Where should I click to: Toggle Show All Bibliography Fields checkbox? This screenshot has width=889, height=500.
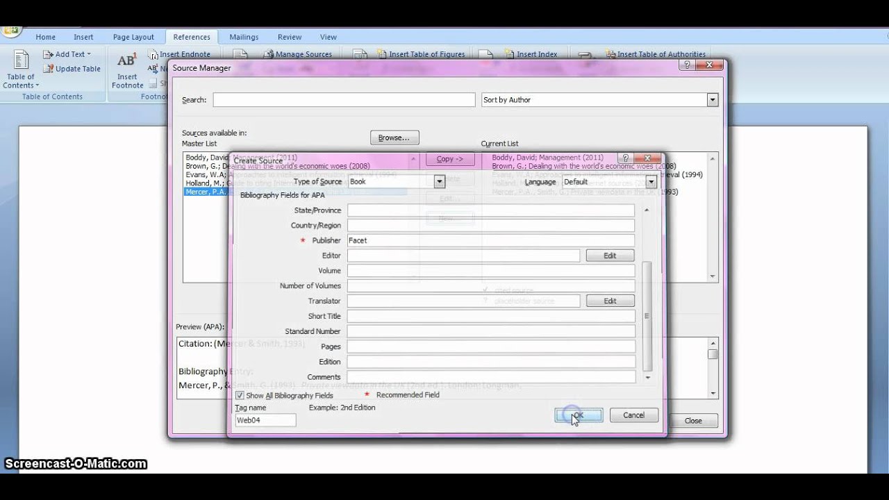(x=240, y=395)
